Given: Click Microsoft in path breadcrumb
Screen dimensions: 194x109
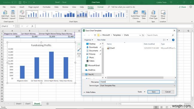Looking at the screenshot, I should click(x=106, y=35).
